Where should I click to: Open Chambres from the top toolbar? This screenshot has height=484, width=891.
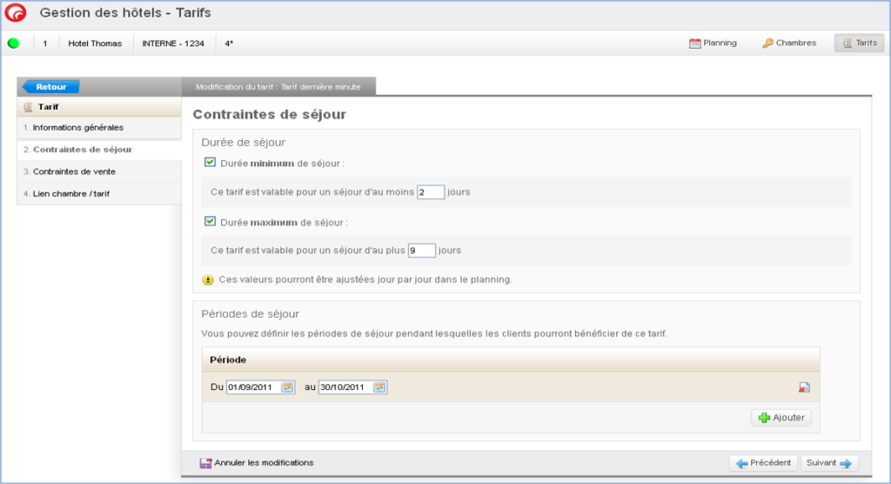point(789,43)
